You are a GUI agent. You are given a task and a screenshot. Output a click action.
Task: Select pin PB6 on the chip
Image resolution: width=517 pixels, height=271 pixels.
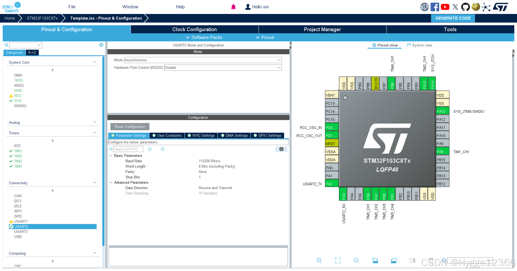pos(391,83)
